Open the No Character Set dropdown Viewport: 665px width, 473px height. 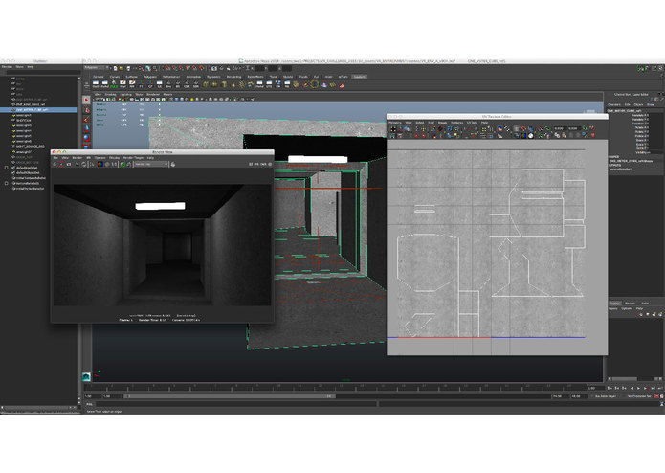click(x=639, y=396)
